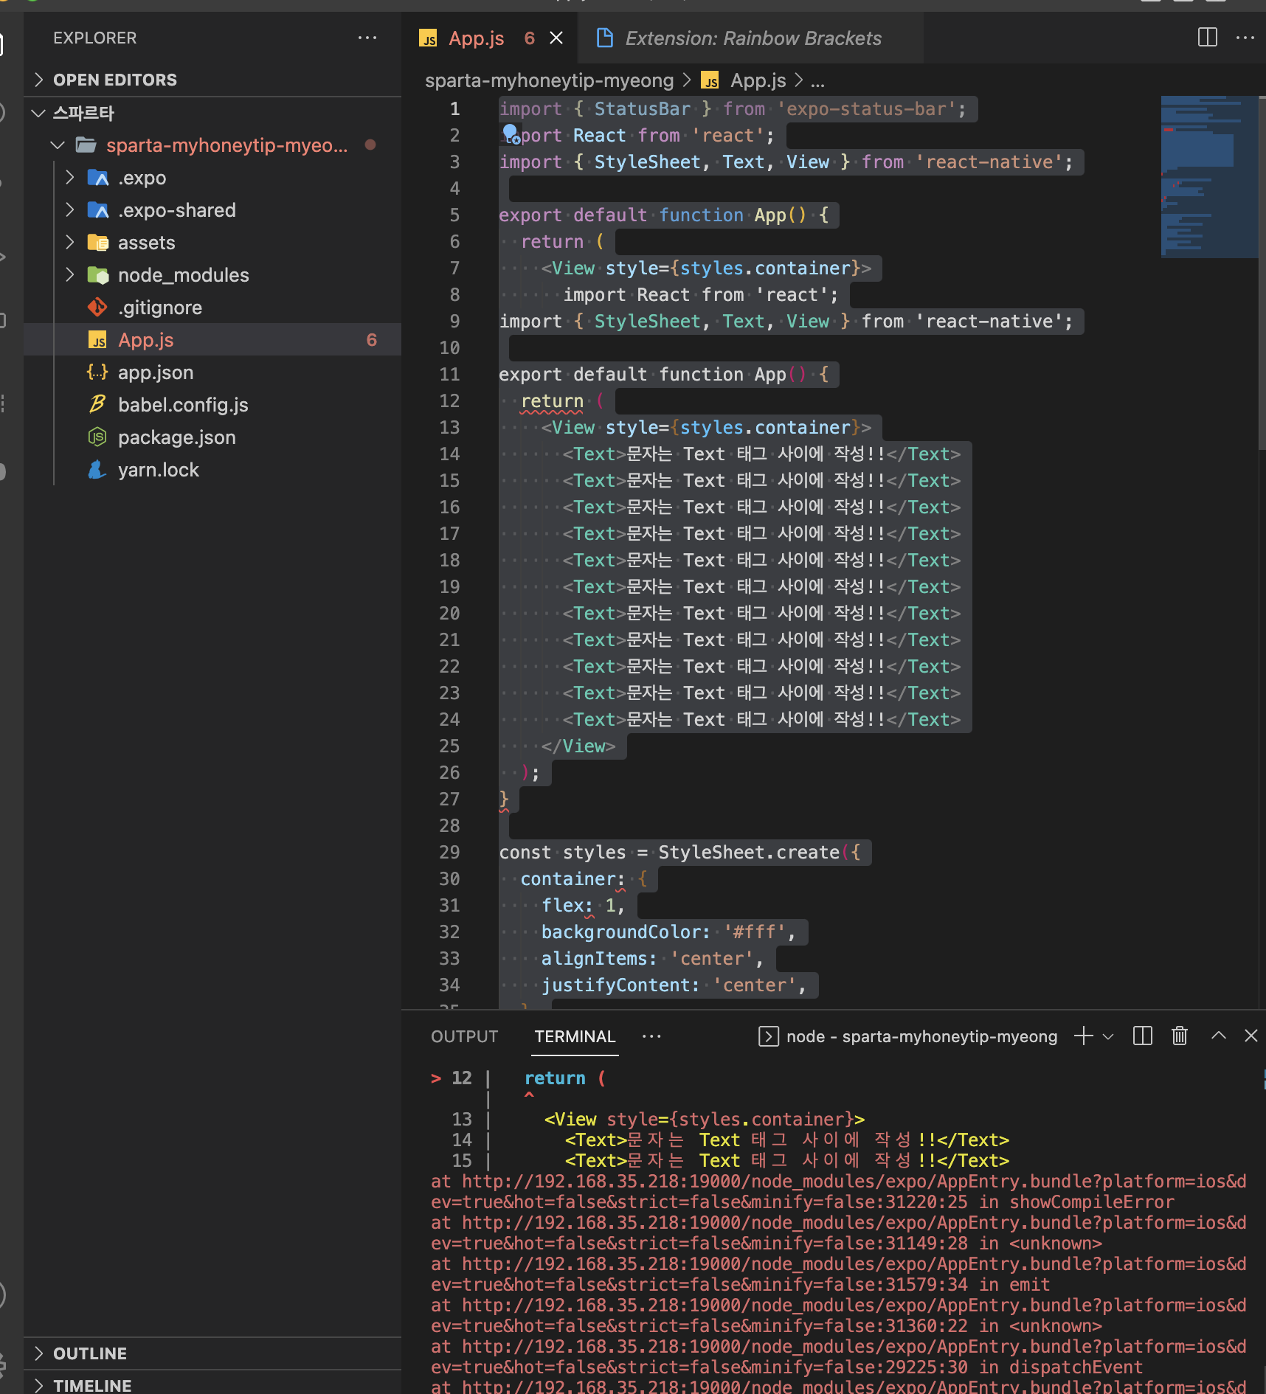Click the .gitignore git file icon
This screenshot has width=1266, height=1394.
[97, 307]
